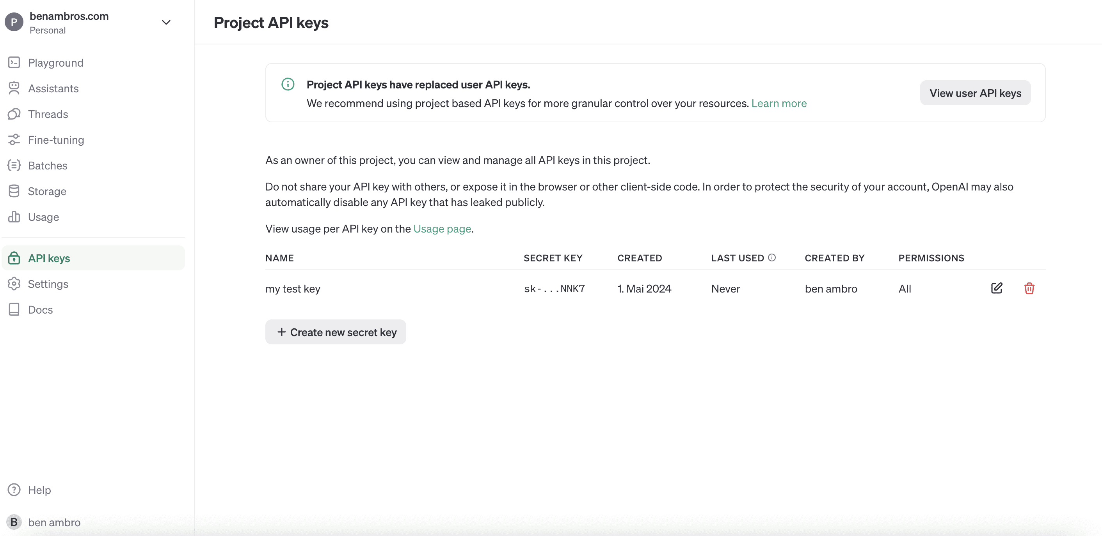Click the Project API keys page title
This screenshot has height=536, width=1102.
point(271,22)
